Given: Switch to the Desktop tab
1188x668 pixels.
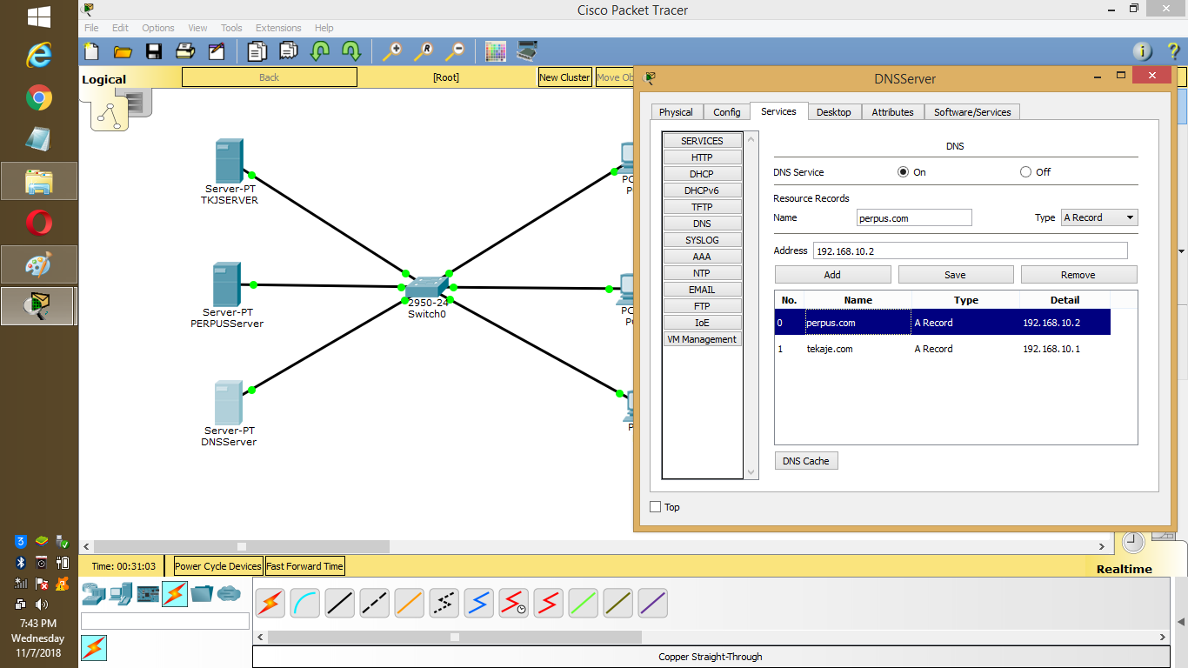Looking at the screenshot, I should pos(833,111).
